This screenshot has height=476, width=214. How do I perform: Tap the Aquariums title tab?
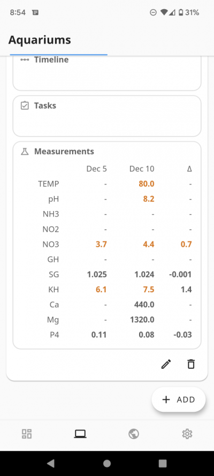click(x=40, y=40)
